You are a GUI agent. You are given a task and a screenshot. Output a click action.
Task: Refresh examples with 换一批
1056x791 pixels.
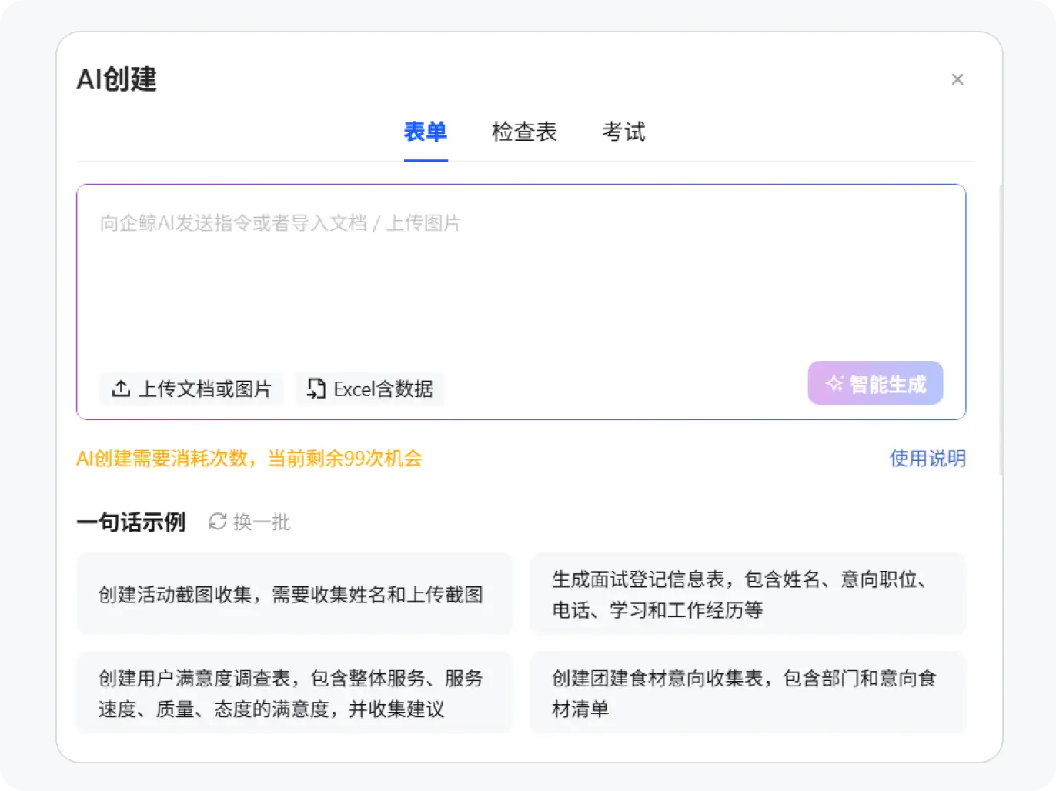(249, 522)
